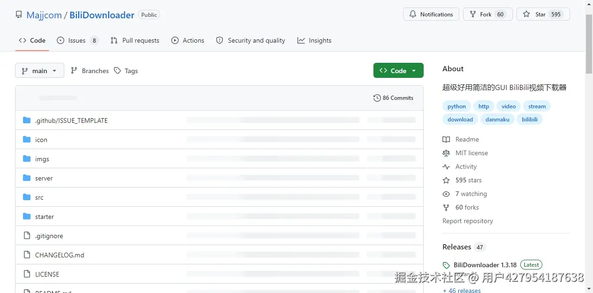Click the star icon in the Star button
This screenshot has height=293, width=593.
[527, 14]
